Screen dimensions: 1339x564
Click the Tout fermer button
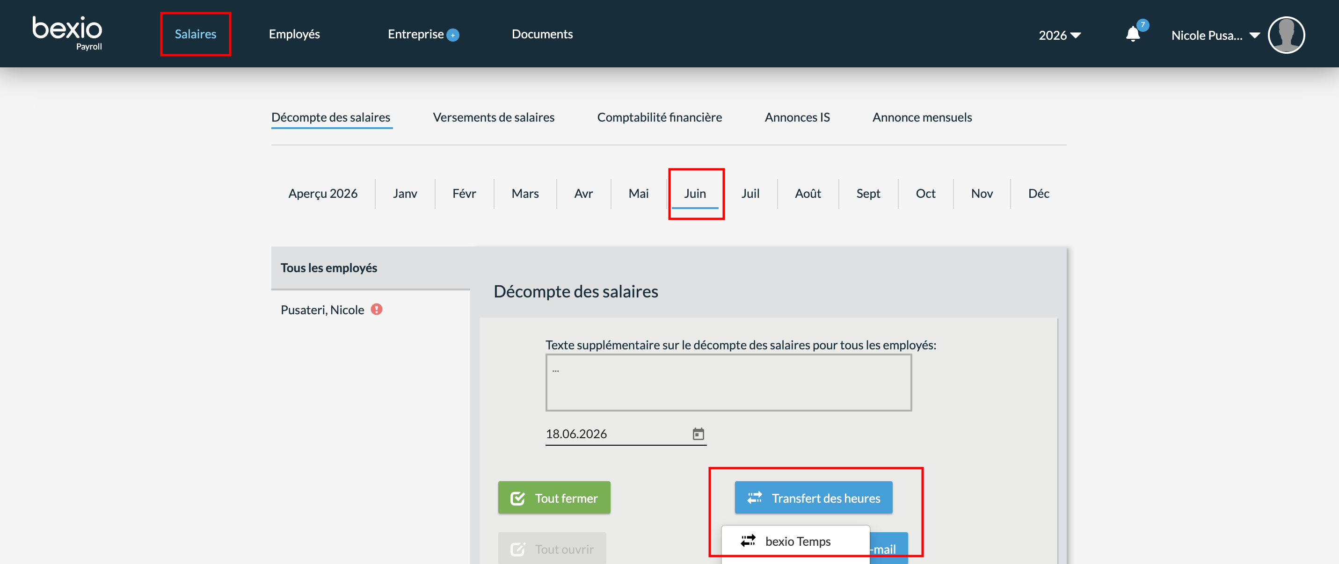click(554, 498)
